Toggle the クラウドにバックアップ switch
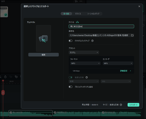This screenshot has width=146, height=119. tap(70, 41)
